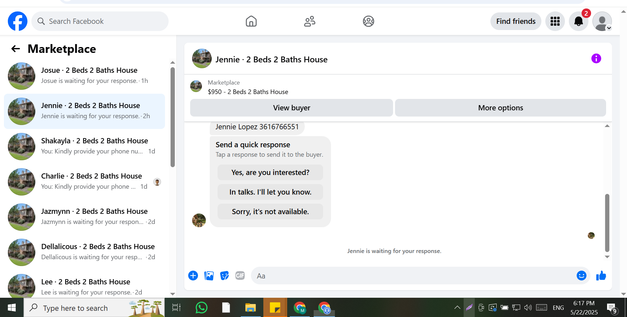Open conversation information icon
The image size is (627, 317).
(596, 58)
